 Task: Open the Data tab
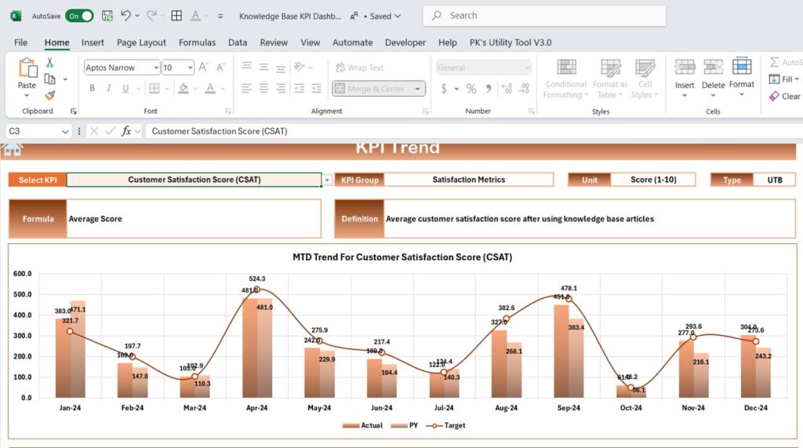click(238, 42)
